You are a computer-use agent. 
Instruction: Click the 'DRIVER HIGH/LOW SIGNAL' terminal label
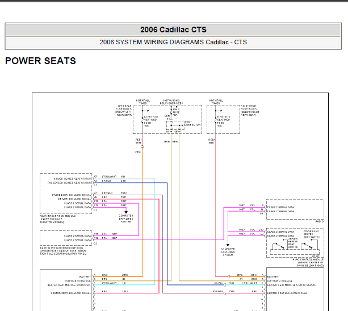[x=74, y=199]
